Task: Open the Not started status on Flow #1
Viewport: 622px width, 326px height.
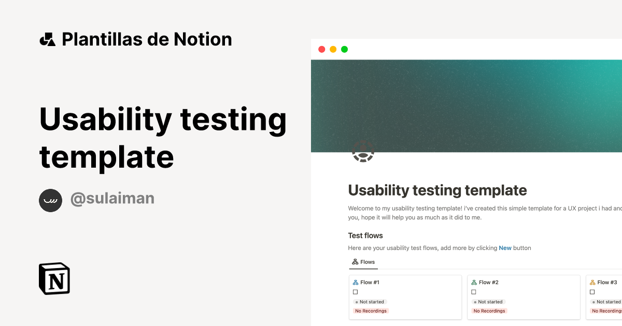Action: (370, 302)
